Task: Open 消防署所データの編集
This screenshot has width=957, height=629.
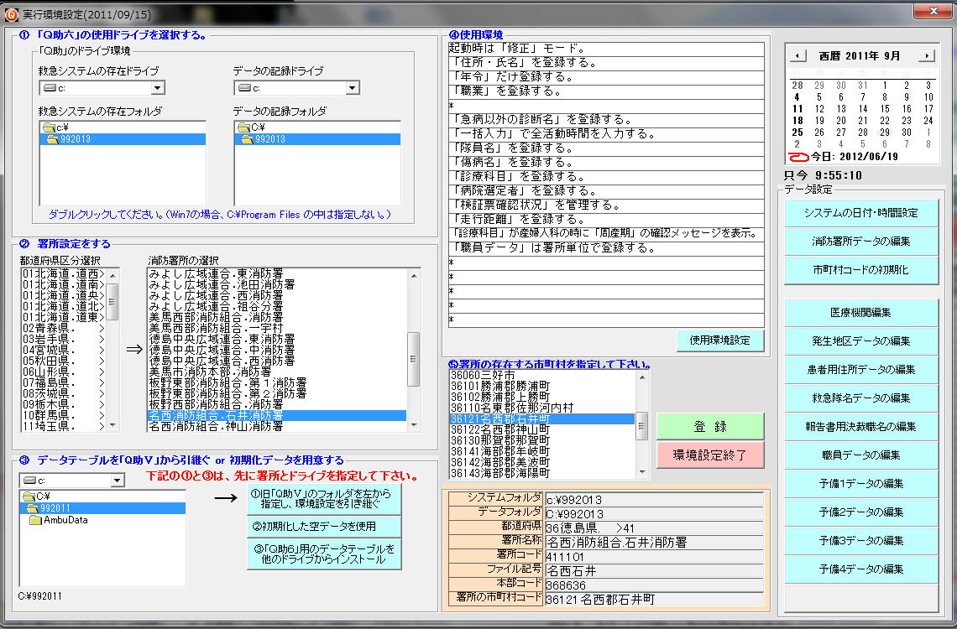Action: click(x=860, y=242)
